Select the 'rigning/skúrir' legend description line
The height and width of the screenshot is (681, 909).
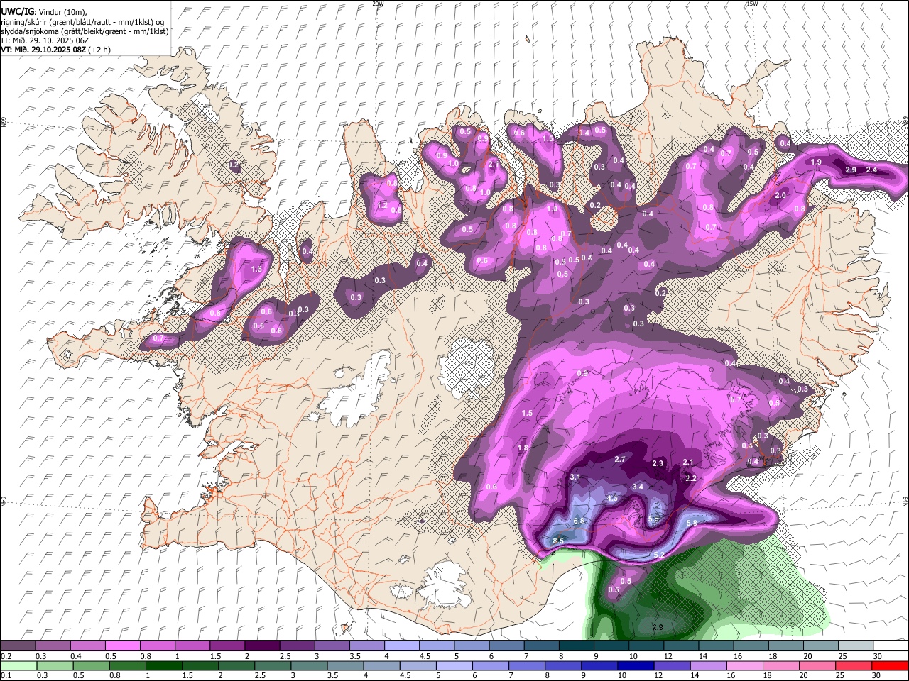tap(82, 22)
